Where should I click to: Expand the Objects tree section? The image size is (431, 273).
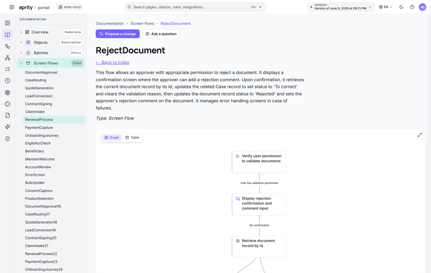[21, 43]
